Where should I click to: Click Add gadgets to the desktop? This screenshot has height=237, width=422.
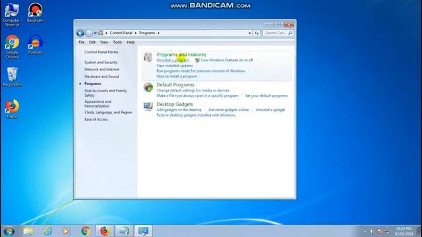(179, 110)
